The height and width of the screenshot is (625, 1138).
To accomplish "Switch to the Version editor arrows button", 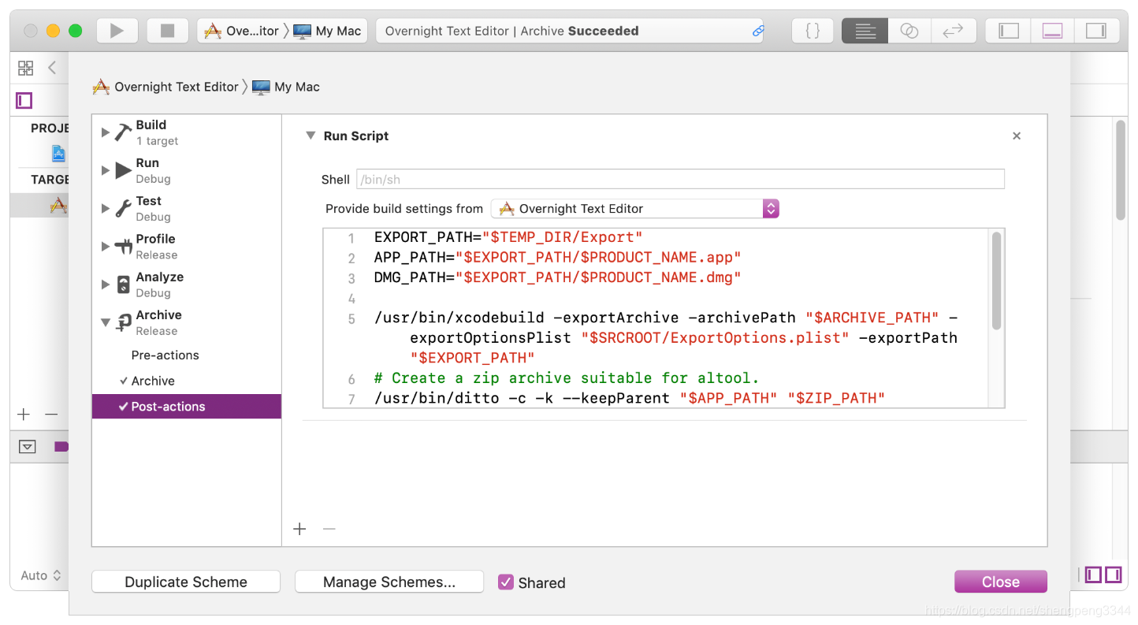I will click(954, 31).
